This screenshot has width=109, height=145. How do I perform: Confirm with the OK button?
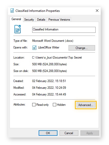(x=48, y=133)
